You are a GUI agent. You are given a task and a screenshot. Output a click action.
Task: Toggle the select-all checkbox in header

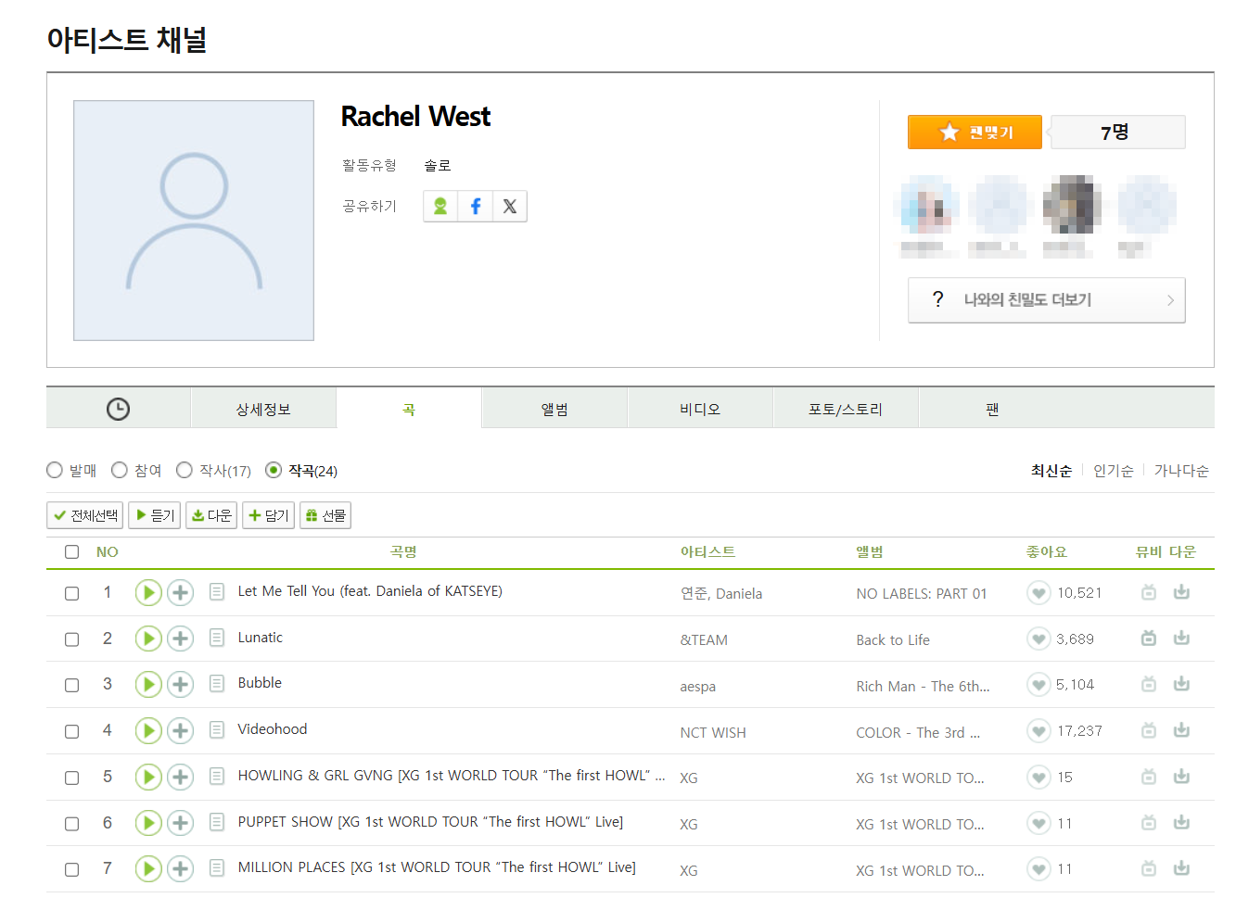point(71,552)
